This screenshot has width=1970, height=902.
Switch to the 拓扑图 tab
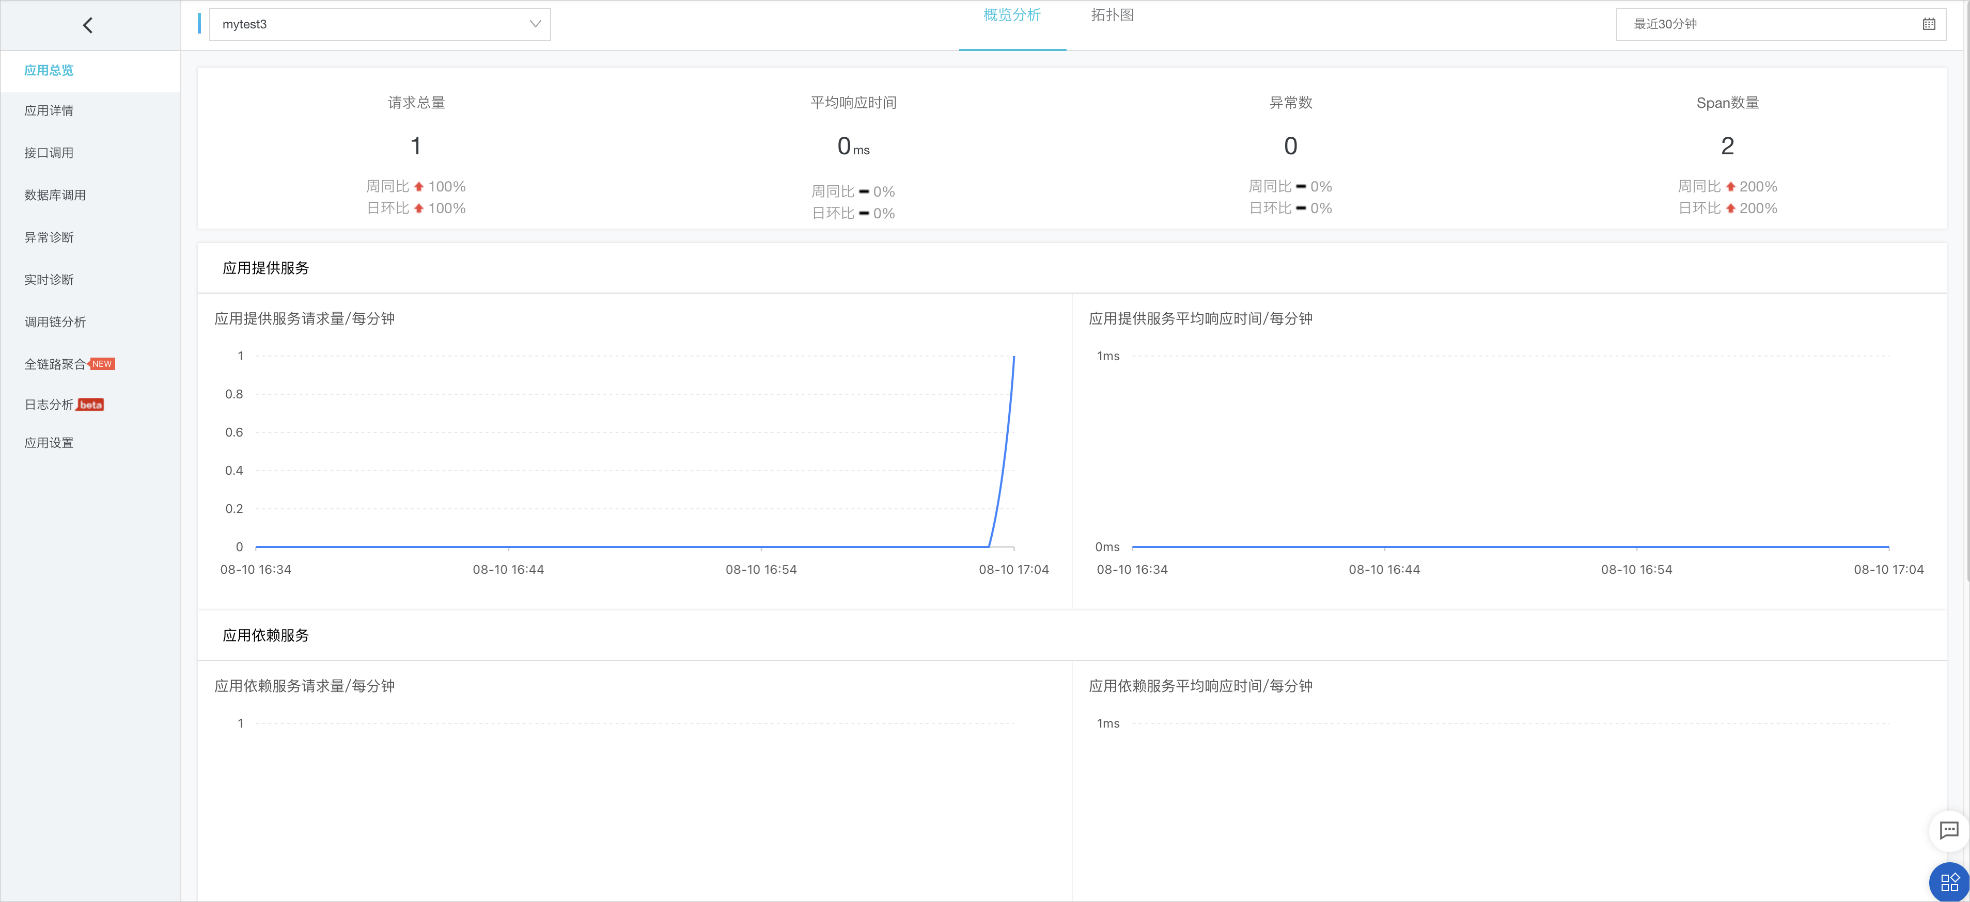[x=1112, y=15]
